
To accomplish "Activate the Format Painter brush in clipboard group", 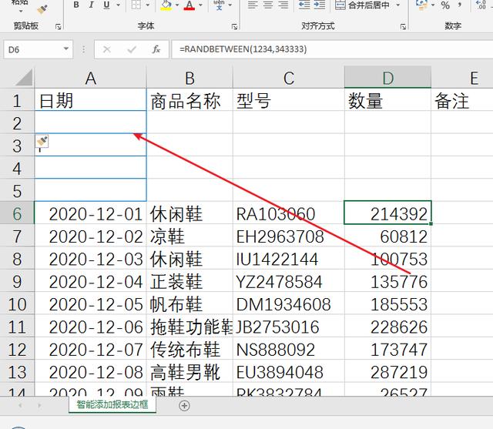I will click(42, 9).
